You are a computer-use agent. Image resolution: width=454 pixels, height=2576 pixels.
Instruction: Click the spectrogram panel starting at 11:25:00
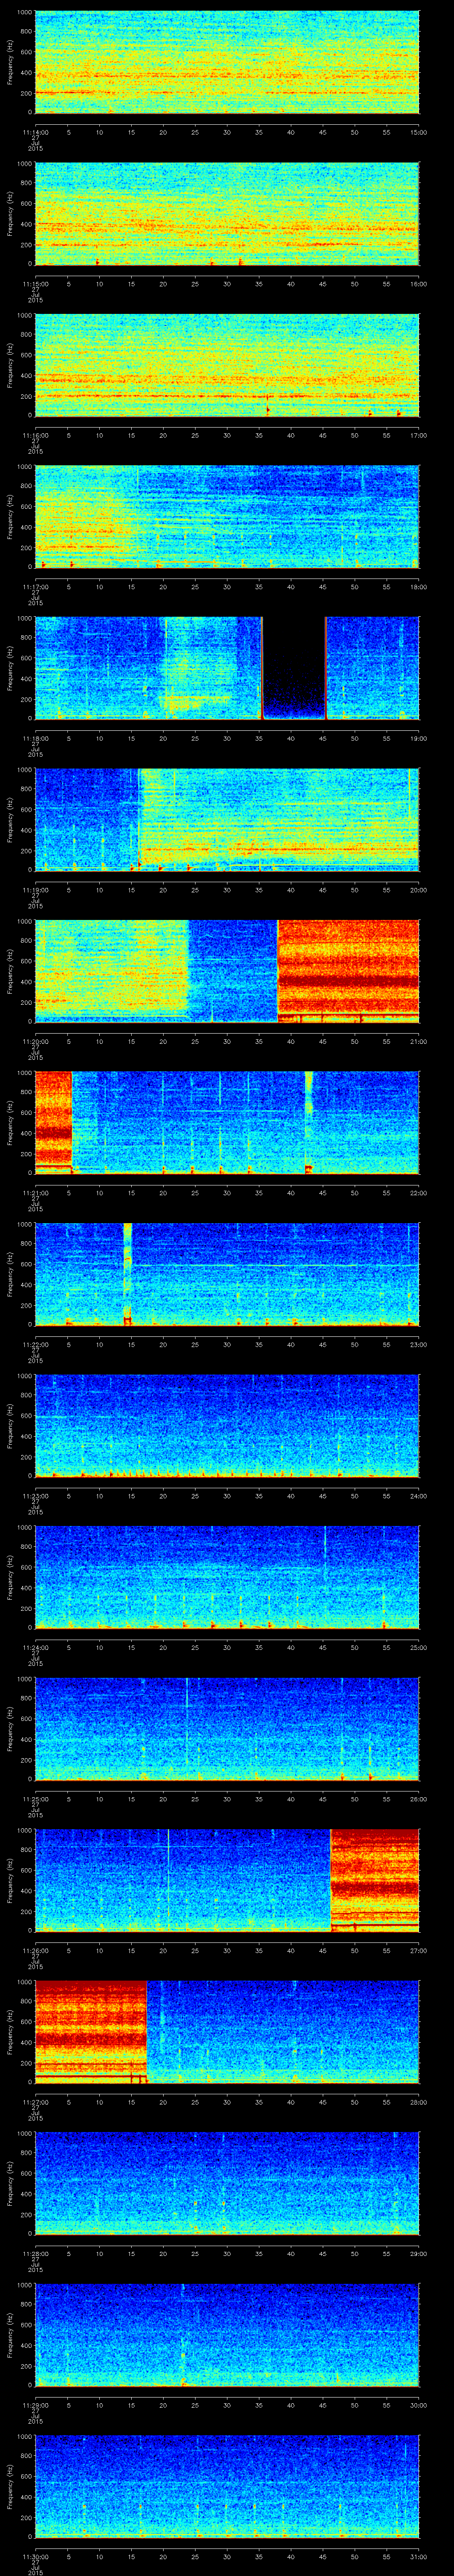227,1728
